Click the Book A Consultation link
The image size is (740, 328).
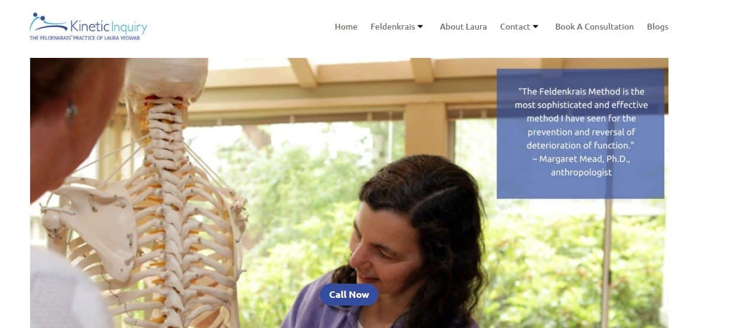coord(594,27)
